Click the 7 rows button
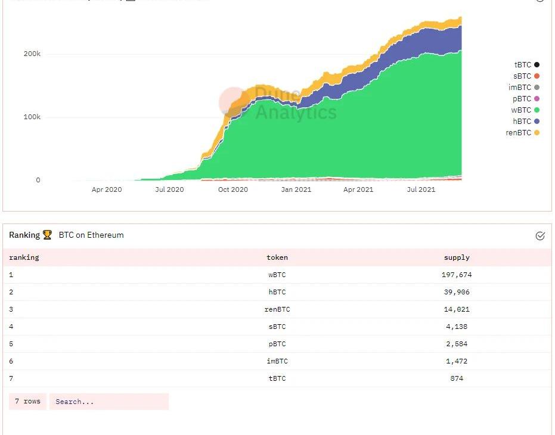This screenshot has width=555, height=435. click(x=27, y=402)
